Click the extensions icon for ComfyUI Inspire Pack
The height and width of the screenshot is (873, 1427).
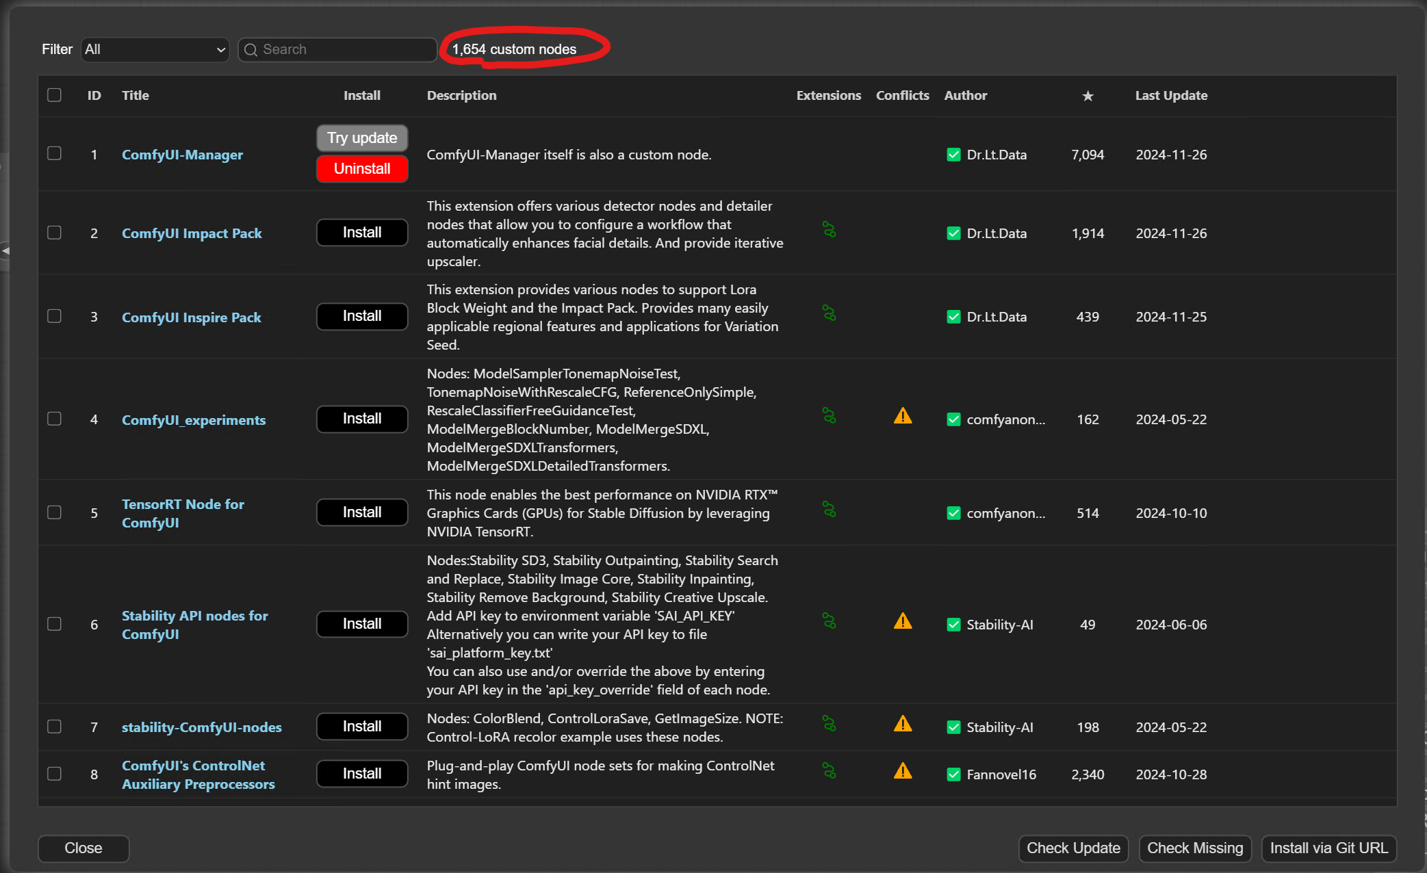[829, 313]
